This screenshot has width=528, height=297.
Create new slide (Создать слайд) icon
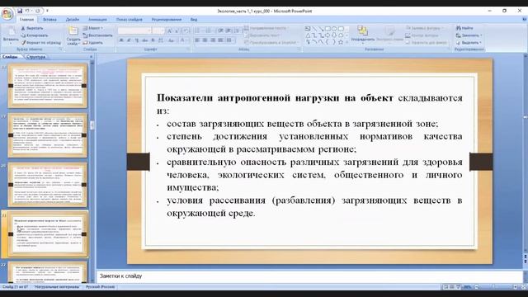(x=73, y=31)
